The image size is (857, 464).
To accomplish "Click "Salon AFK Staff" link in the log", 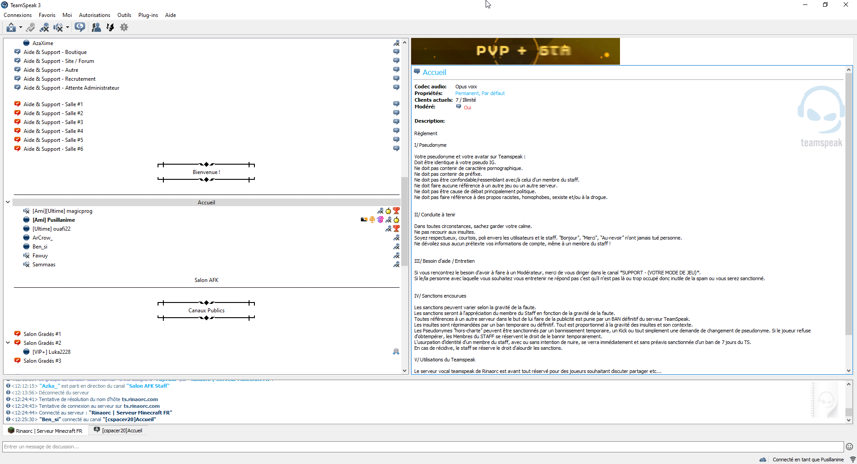I will coord(148,386).
